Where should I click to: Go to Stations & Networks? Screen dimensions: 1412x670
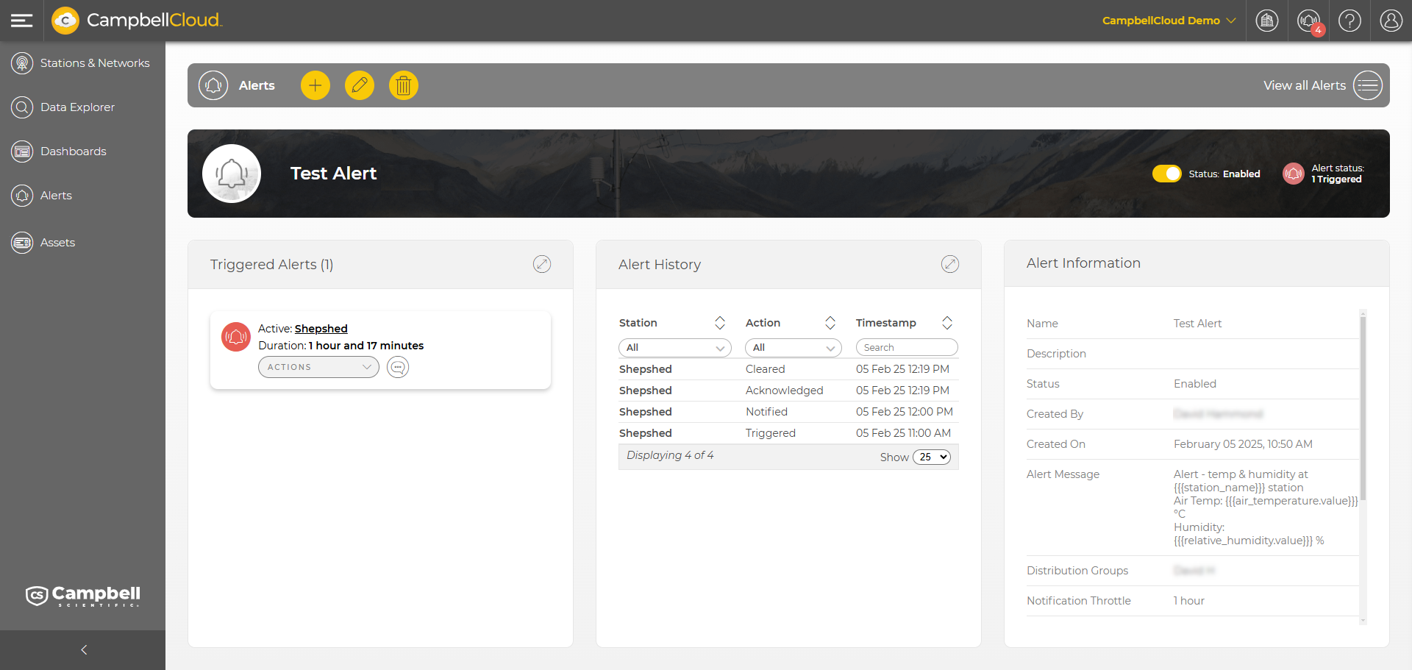[82, 63]
